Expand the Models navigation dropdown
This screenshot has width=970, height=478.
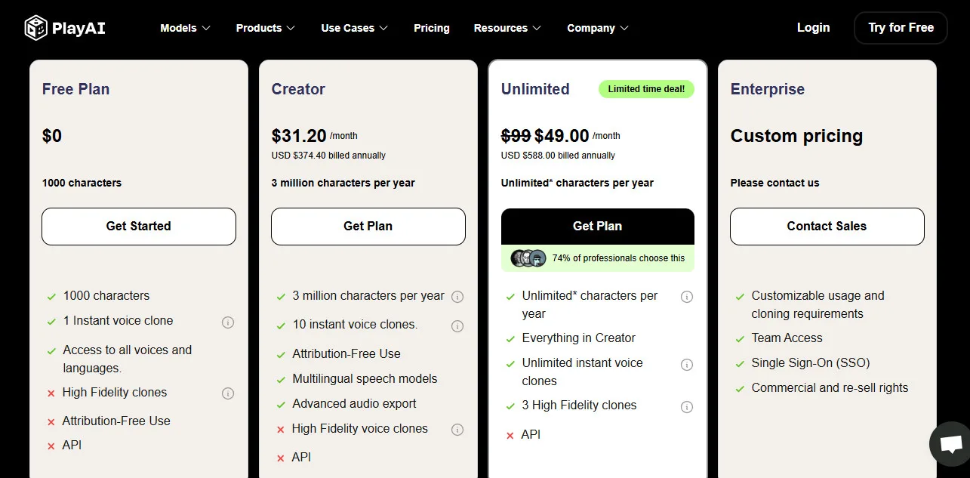click(x=184, y=28)
